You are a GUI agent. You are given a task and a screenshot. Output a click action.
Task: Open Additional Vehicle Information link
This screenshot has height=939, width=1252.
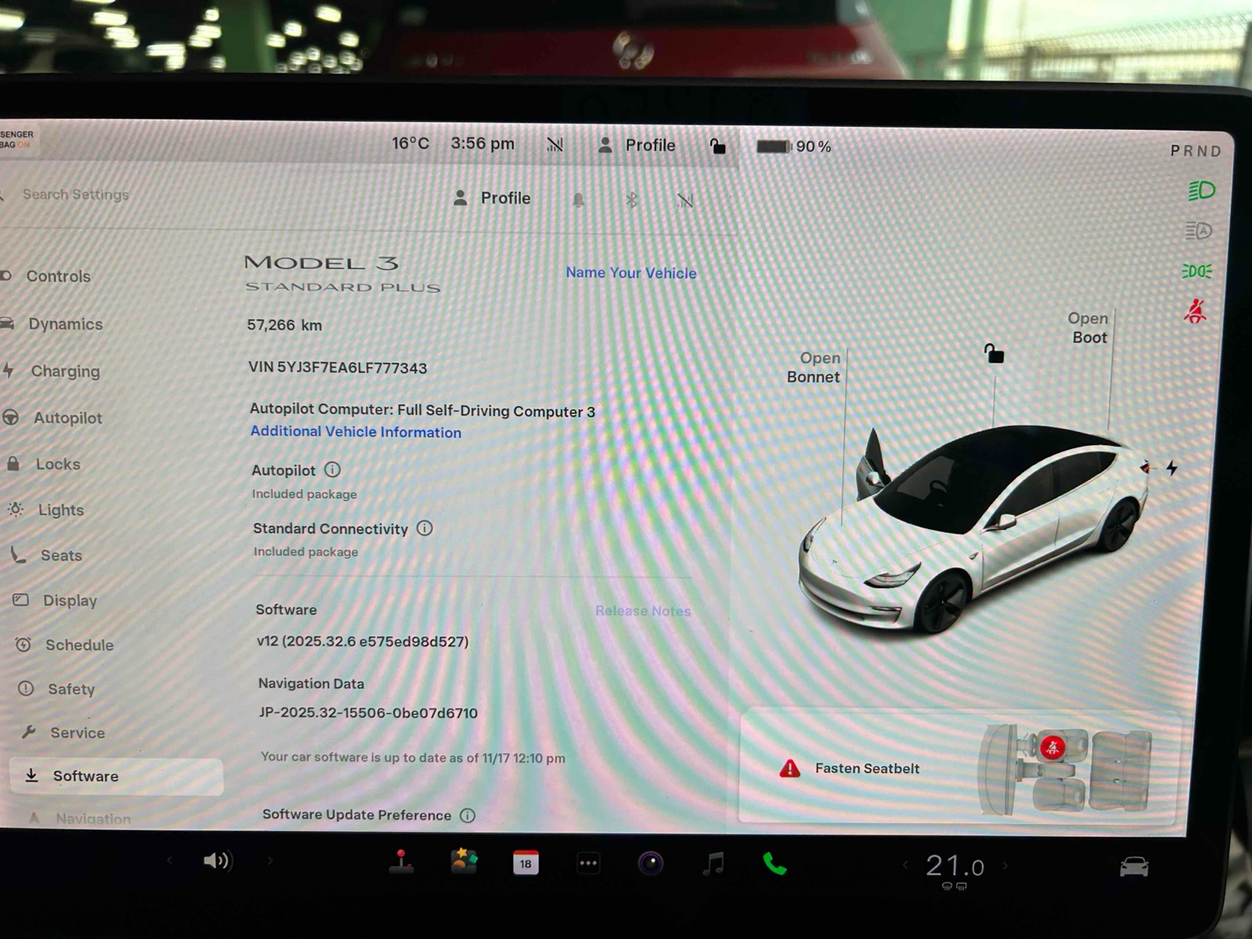pos(355,432)
